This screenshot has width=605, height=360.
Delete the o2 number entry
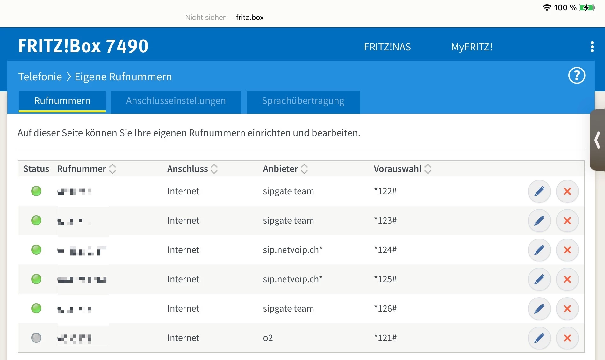(567, 338)
